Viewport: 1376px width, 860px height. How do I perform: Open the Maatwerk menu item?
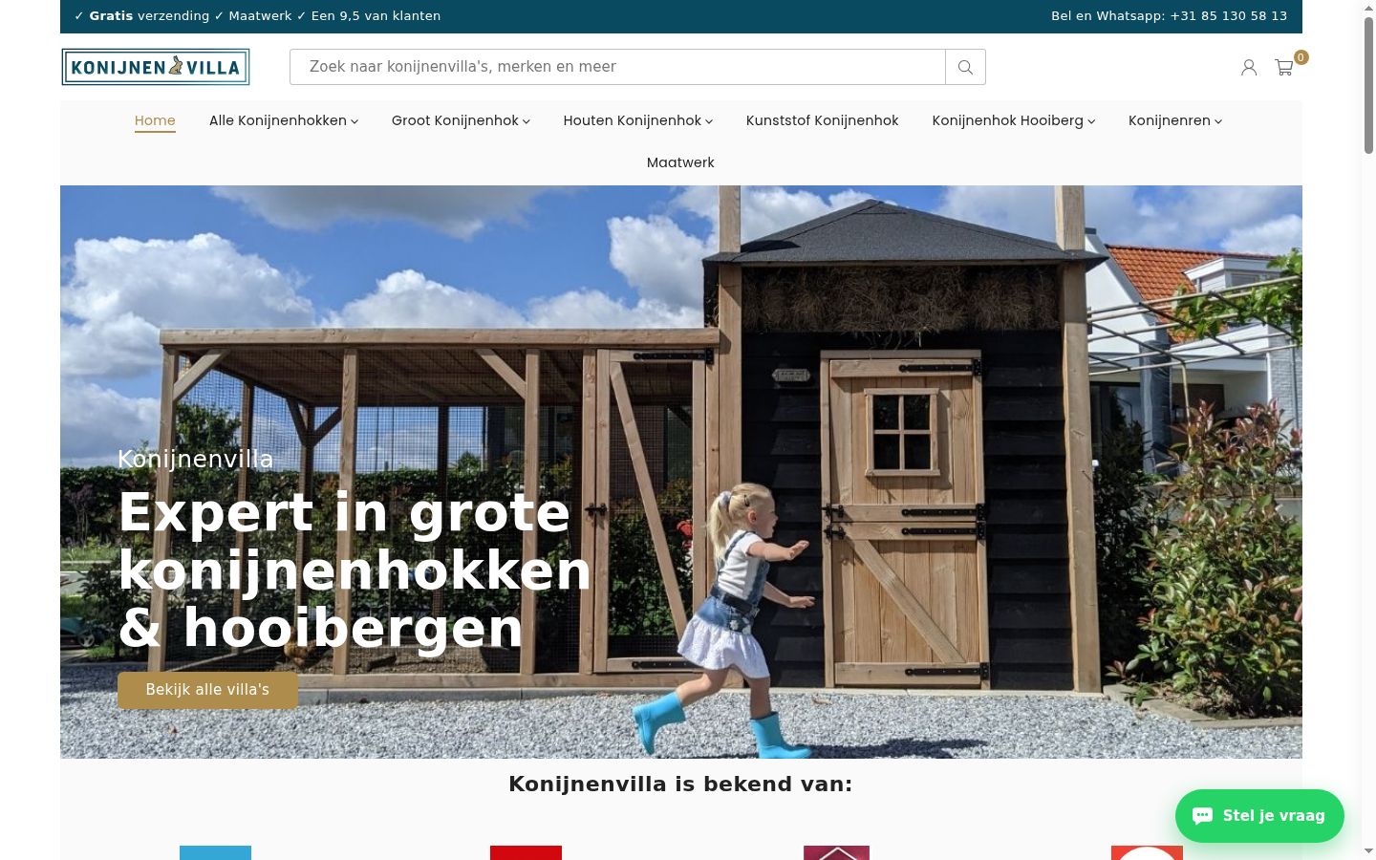tap(680, 162)
